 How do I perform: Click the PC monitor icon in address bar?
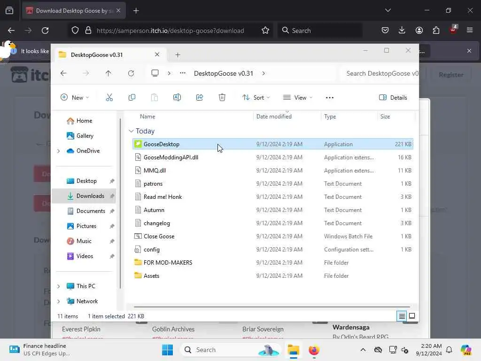155,73
